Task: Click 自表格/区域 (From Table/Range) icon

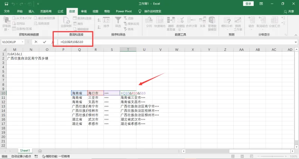Action: click(14, 29)
